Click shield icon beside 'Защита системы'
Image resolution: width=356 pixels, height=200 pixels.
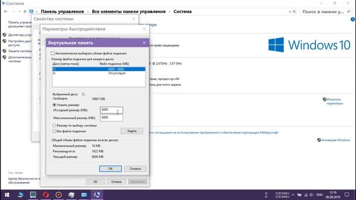click(x=4, y=51)
